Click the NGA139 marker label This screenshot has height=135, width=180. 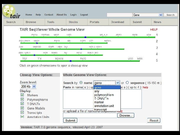[59, 59]
